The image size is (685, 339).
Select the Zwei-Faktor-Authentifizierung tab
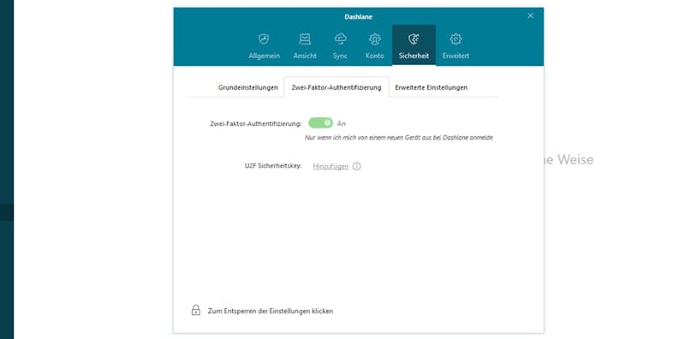coord(337,87)
